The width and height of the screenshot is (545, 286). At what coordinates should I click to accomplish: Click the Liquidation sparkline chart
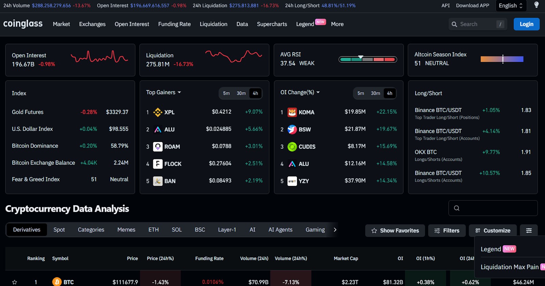click(234, 56)
